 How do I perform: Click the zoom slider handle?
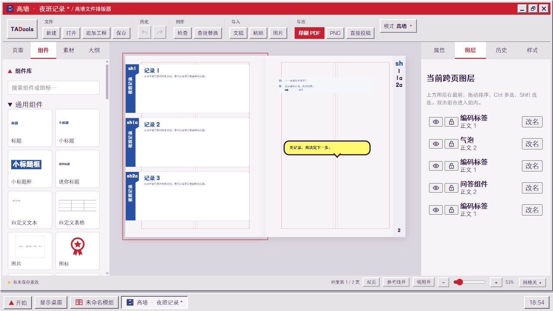459,282
